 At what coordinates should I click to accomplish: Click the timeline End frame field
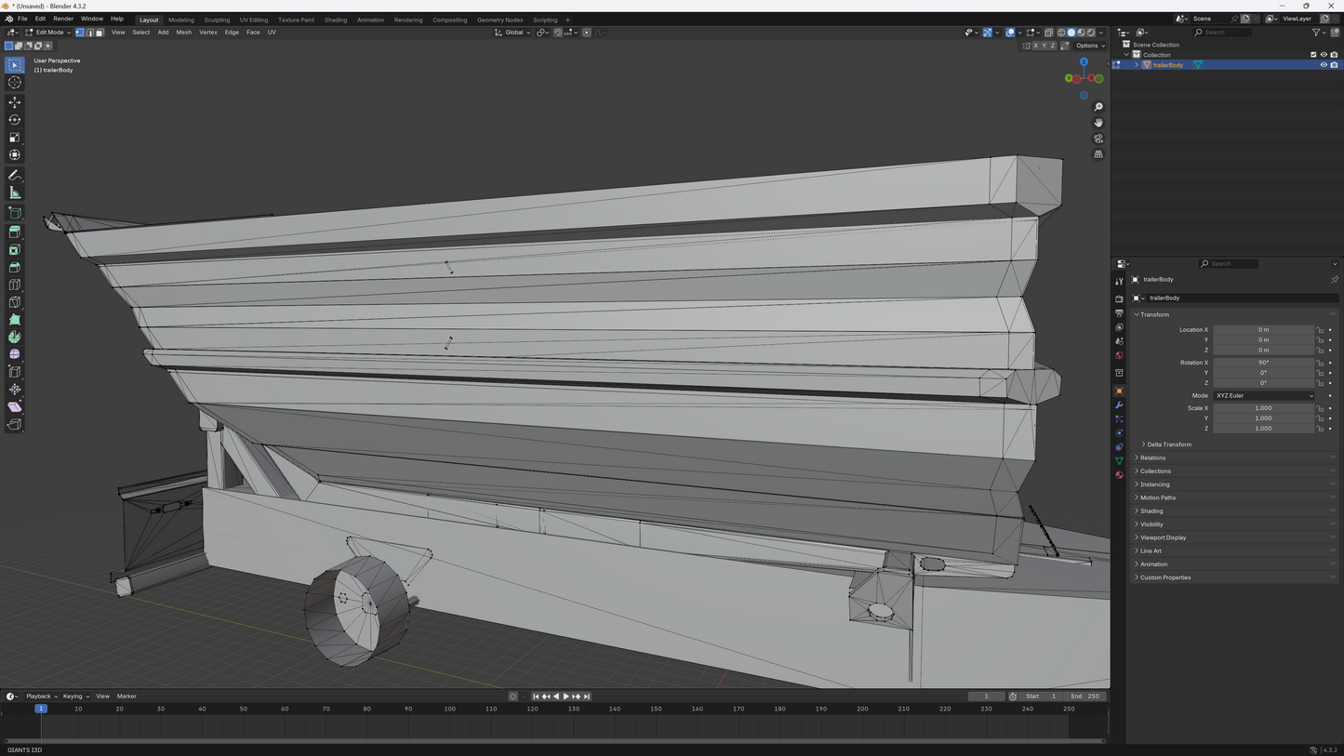point(1085,696)
